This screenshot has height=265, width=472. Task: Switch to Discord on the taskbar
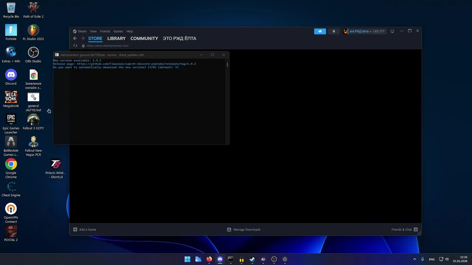pyautogui.click(x=220, y=259)
